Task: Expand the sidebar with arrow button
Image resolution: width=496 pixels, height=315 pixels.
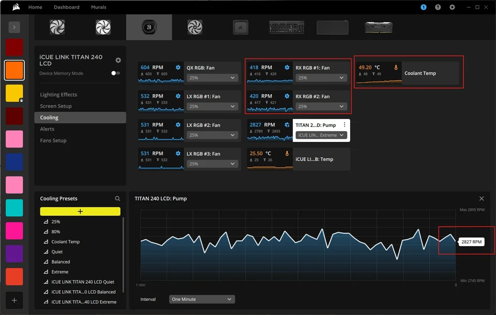Action: [14, 27]
